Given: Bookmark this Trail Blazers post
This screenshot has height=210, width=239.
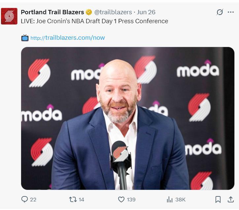Looking at the screenshot, I should coord(218,199).
